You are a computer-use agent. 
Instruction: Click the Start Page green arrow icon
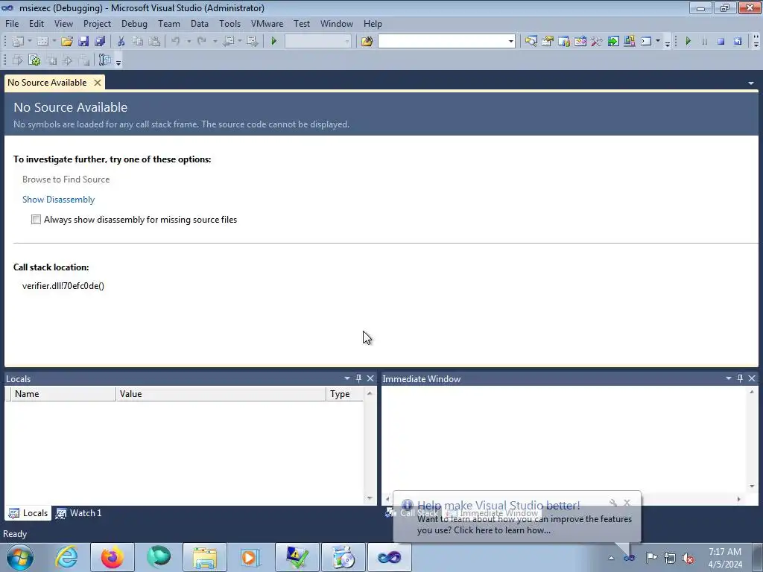click(613, 42)
